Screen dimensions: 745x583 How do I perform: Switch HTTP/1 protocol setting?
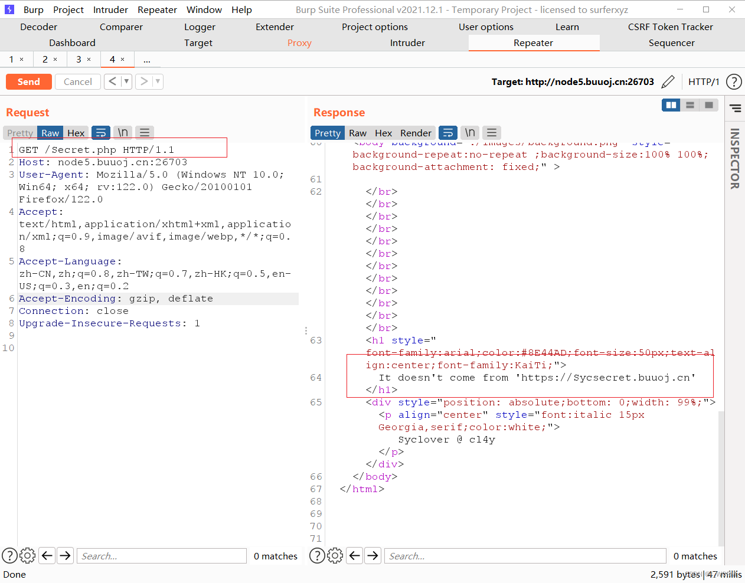704,82
